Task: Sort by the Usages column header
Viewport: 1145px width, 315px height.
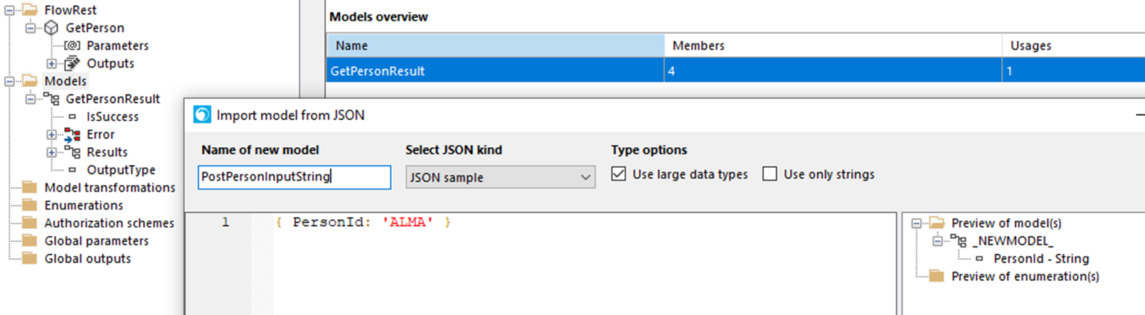Action: point(1073,46)
